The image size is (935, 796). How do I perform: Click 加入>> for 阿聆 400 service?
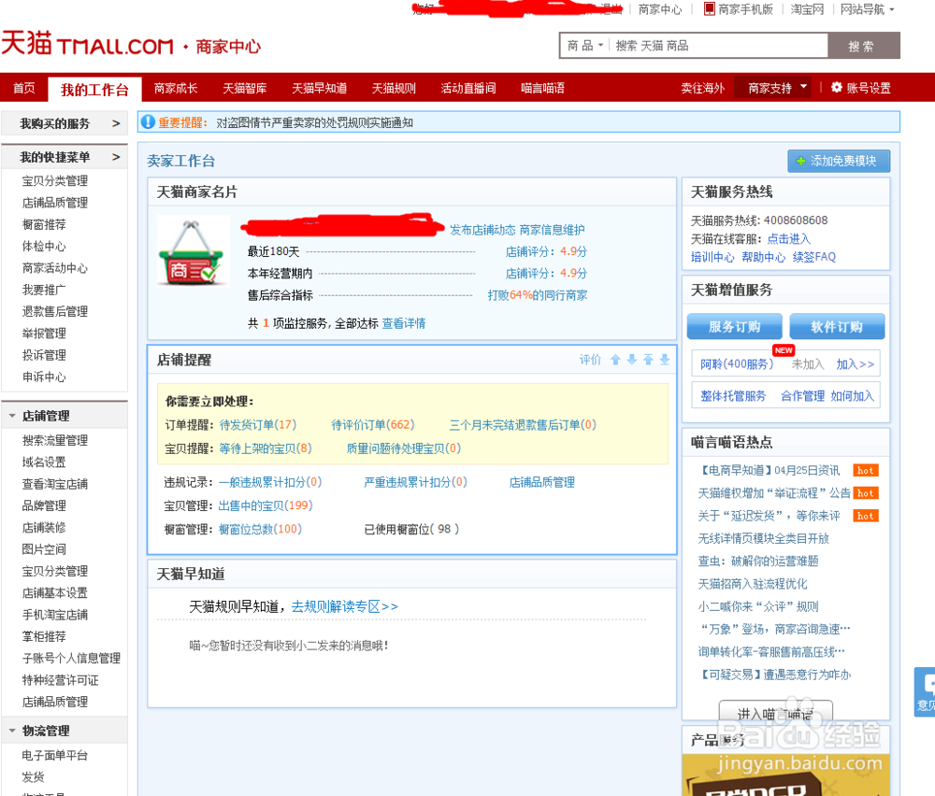tap(856, 364)
